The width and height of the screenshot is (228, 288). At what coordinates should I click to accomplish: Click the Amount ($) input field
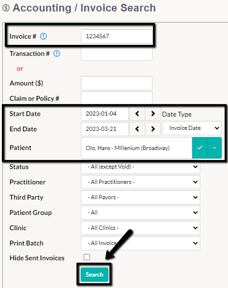point(117,83)
